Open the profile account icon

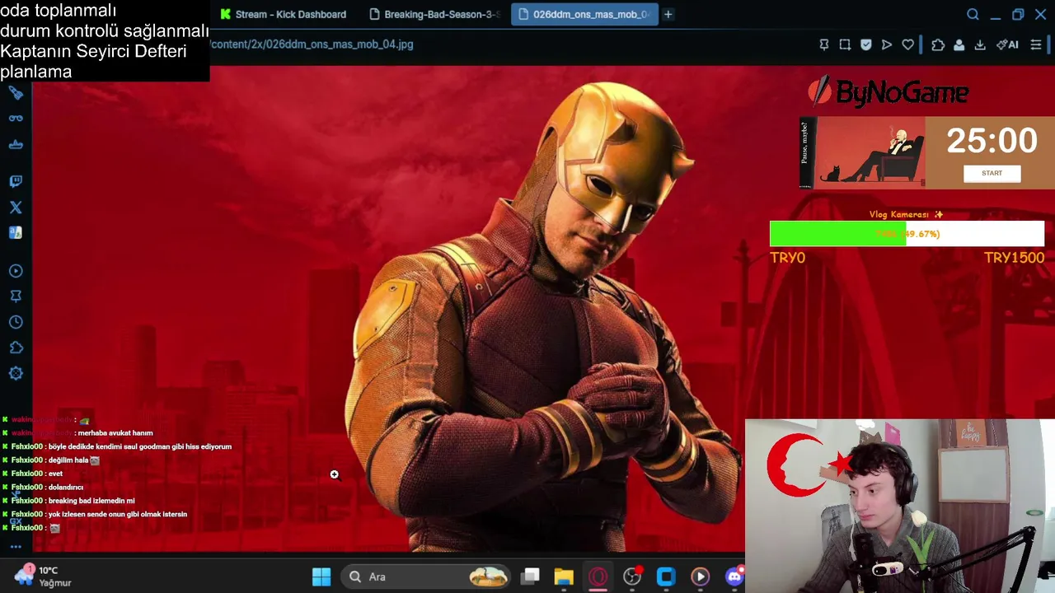959,44
